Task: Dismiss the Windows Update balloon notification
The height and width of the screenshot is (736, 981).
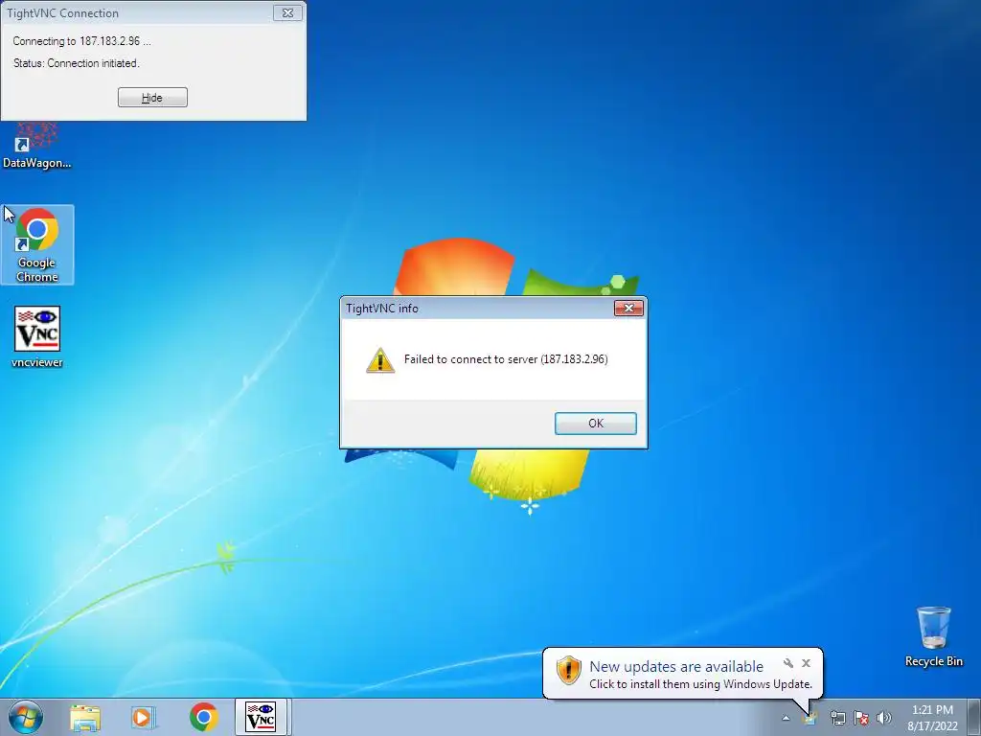Action: click(807, 663)
